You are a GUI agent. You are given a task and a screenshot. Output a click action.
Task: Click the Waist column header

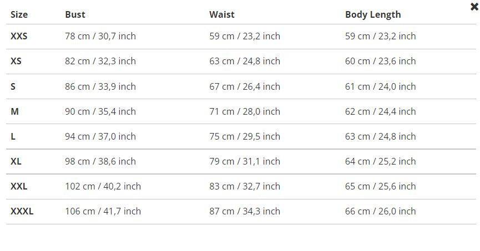[221, 14]
